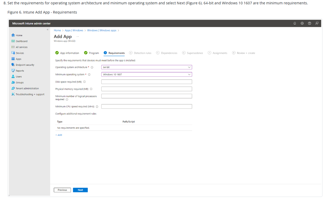The height and width of the screenshot is (201, 325).
Task: Click the Physical memory required input field
Action: [147, 89]
